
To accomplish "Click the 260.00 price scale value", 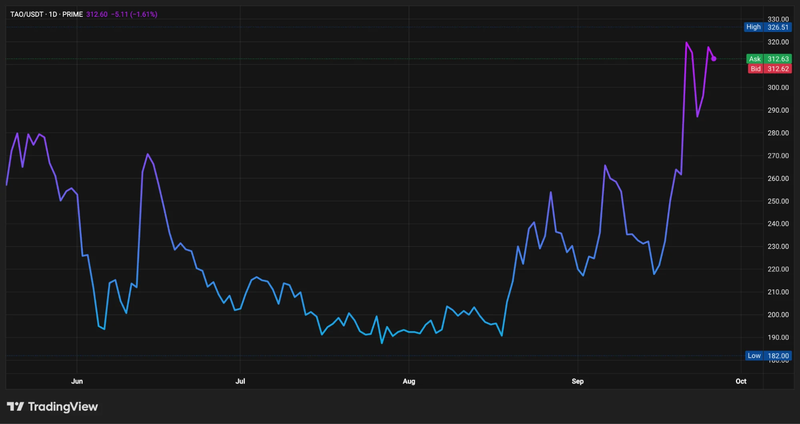I will [778, 179].
